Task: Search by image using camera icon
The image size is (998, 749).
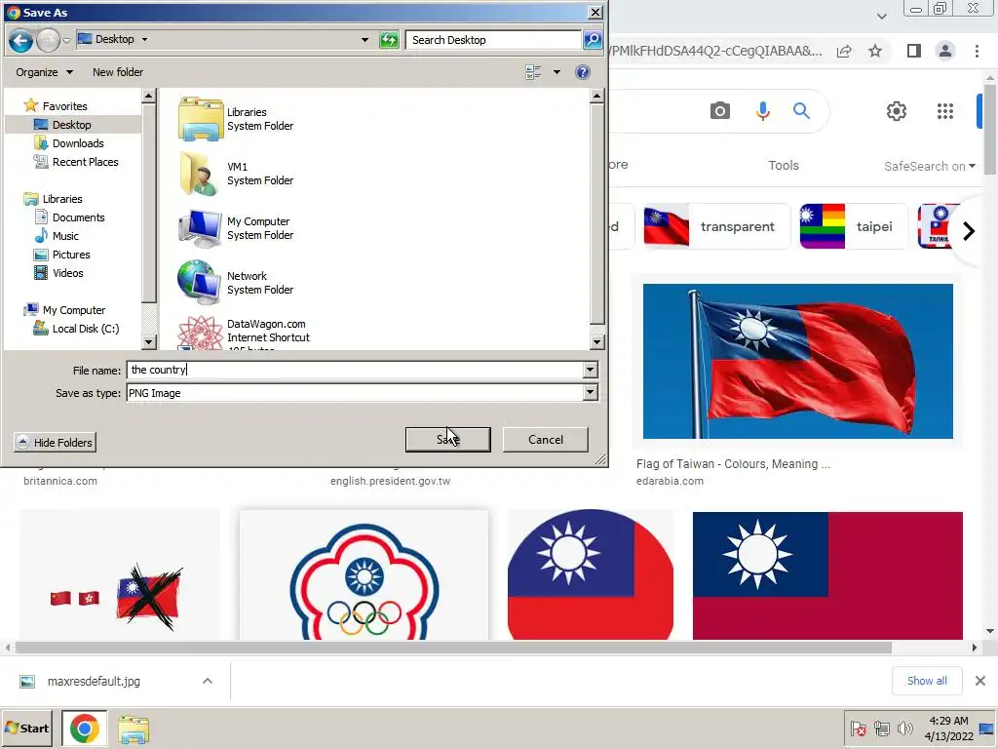Action: pos(720,111)
